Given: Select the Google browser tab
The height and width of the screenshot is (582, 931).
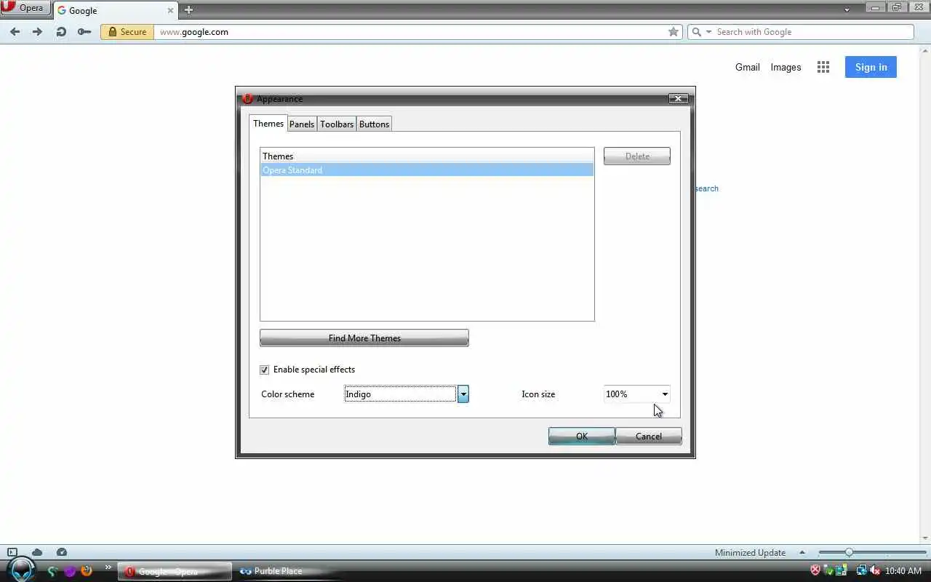Looking at the screenshot, I should pyautogui.click(x=115, y=11).
